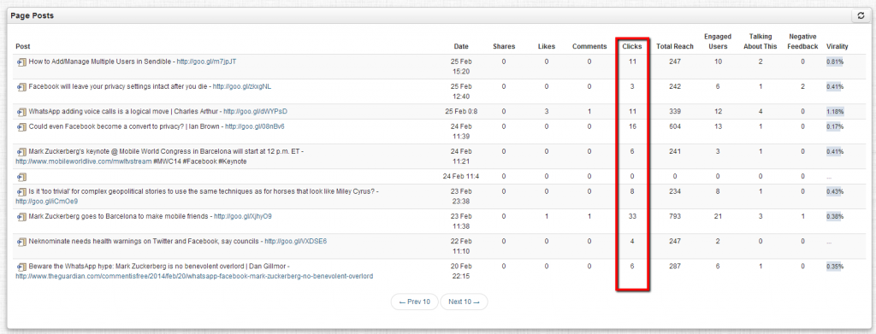
Task: Sort by the Engaged Users column header
Action: (x=718, y=41)
